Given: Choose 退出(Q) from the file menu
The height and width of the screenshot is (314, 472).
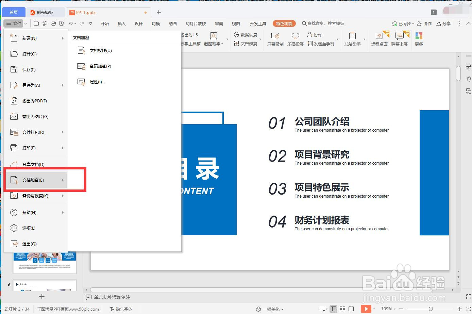Looking at the screenshot, I should pos(36,244).
